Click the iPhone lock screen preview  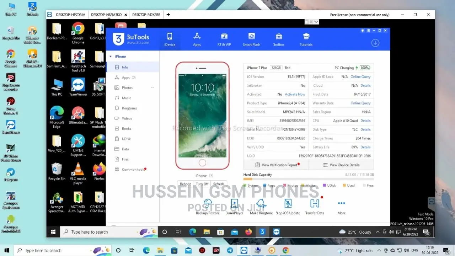[202, 116]
